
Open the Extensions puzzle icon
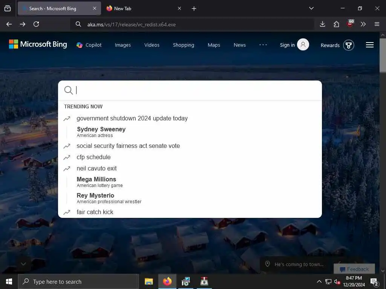[336, 24]
